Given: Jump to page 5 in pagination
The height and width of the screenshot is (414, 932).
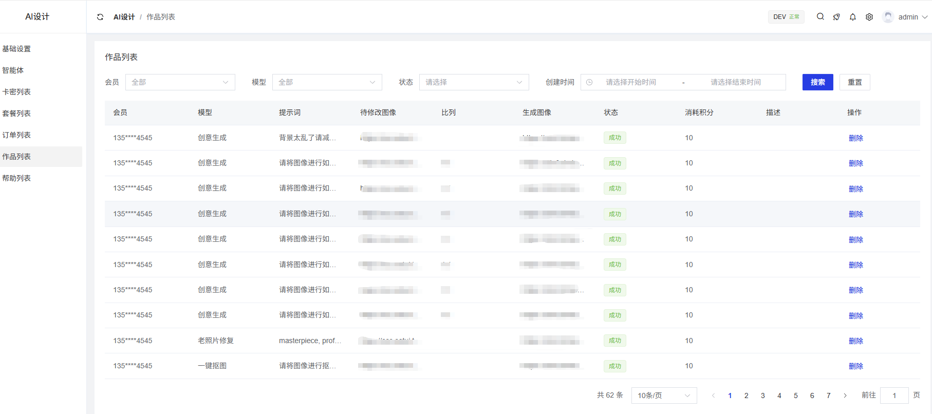Looking at the screenshot, I should [x=796, y=396].
